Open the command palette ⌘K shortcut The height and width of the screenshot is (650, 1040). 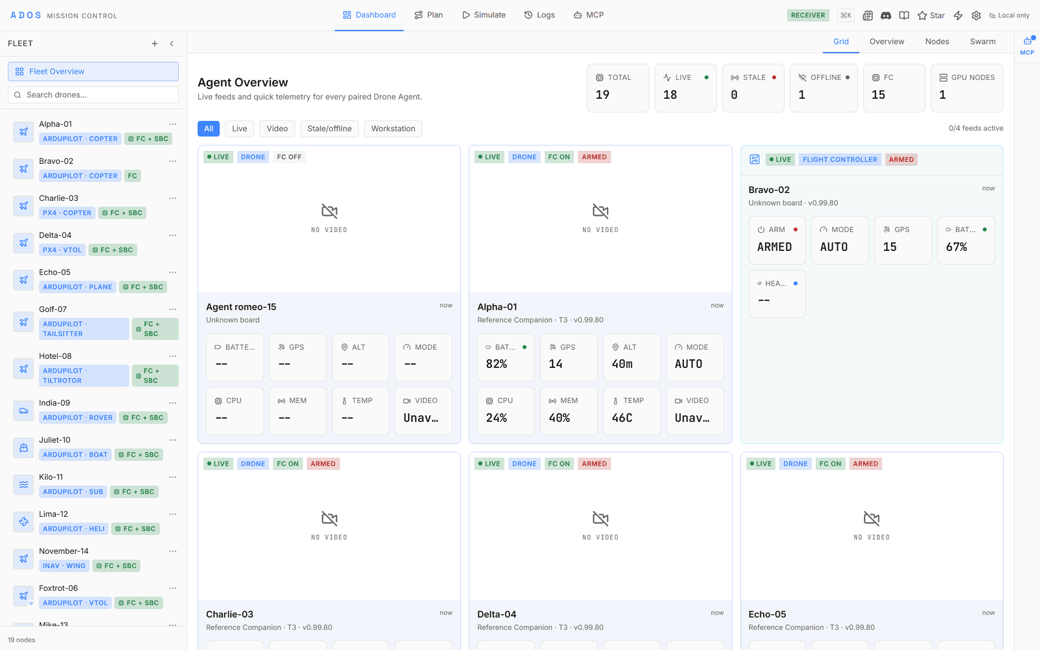[x=846, y=16]
